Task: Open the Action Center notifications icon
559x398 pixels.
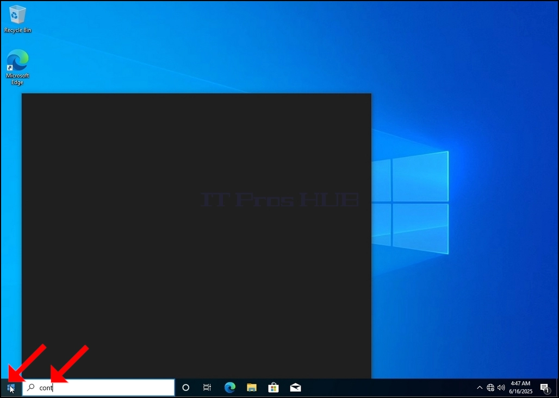Action: tap(545, 388)
